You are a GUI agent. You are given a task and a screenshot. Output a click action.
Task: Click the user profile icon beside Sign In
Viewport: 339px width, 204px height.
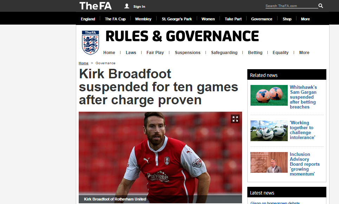click(x=127, y=6)
